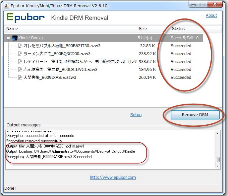Select the 人間失格_B009IXASIE.azw3 file row
228x196 pixels.
coord(50,78)
